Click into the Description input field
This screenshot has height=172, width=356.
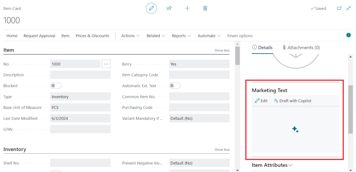80,75
